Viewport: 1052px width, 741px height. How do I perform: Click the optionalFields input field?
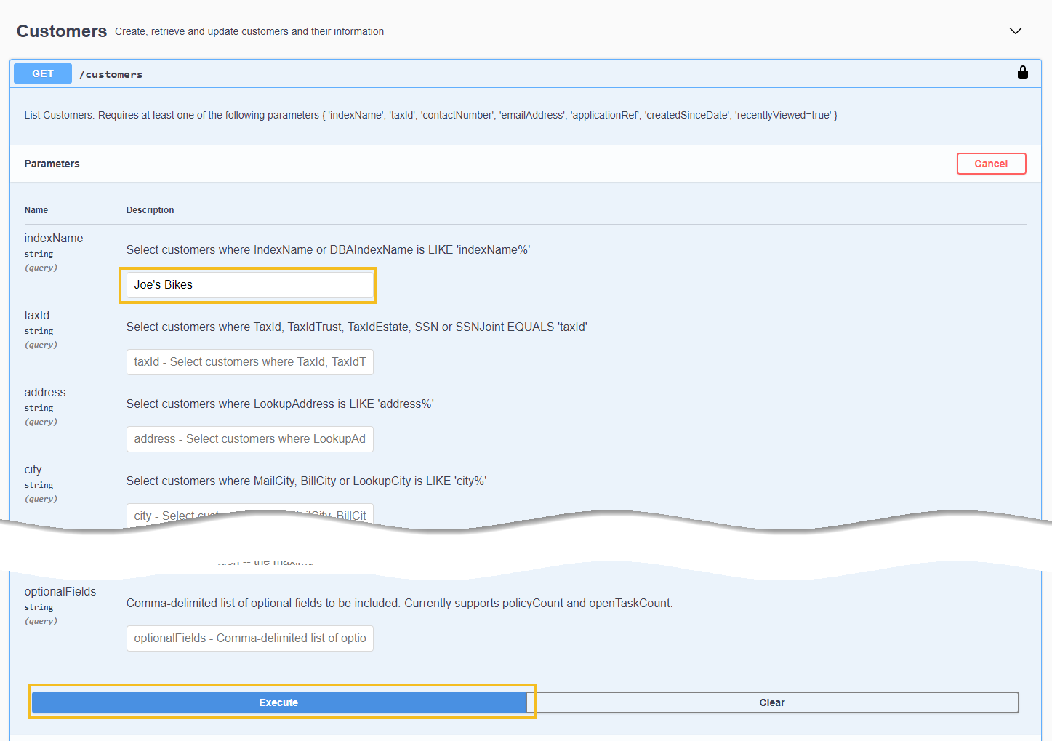pos(249,638)
